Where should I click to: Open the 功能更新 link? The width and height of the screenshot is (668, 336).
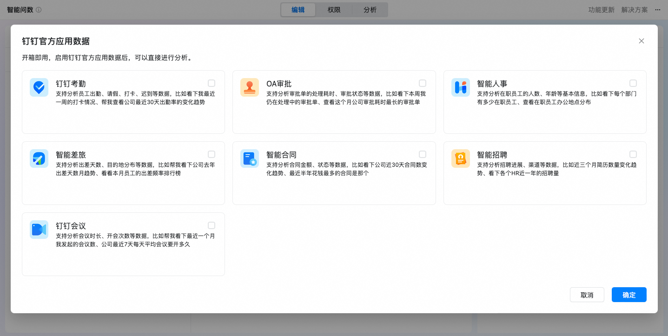[x=602, y=10]
